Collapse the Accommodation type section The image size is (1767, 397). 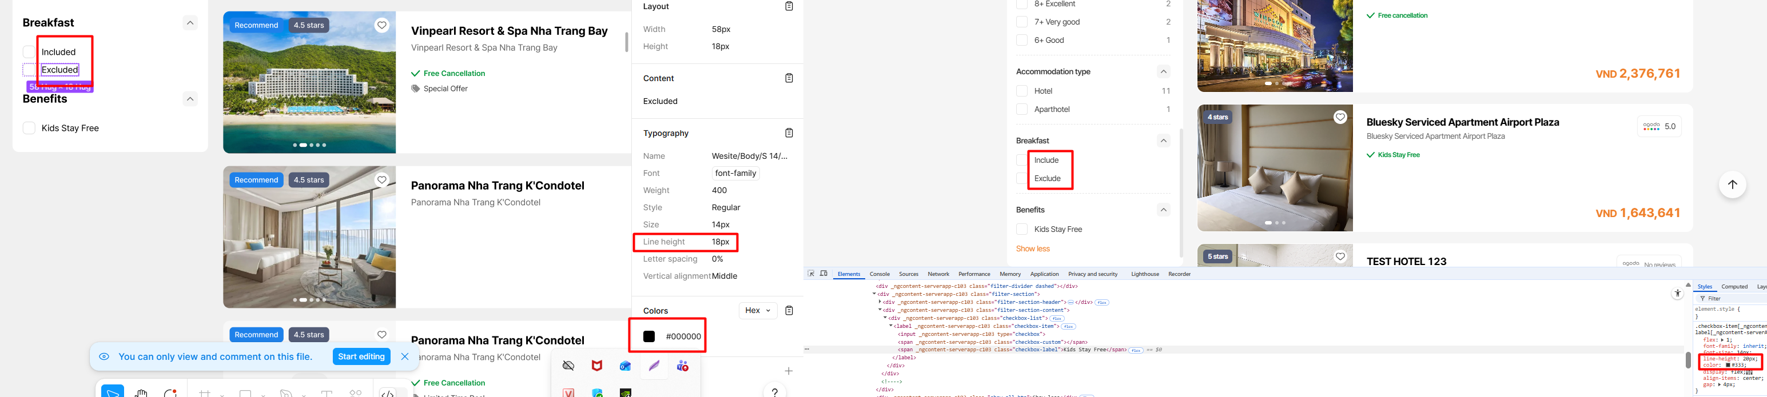pos(1163,72)
